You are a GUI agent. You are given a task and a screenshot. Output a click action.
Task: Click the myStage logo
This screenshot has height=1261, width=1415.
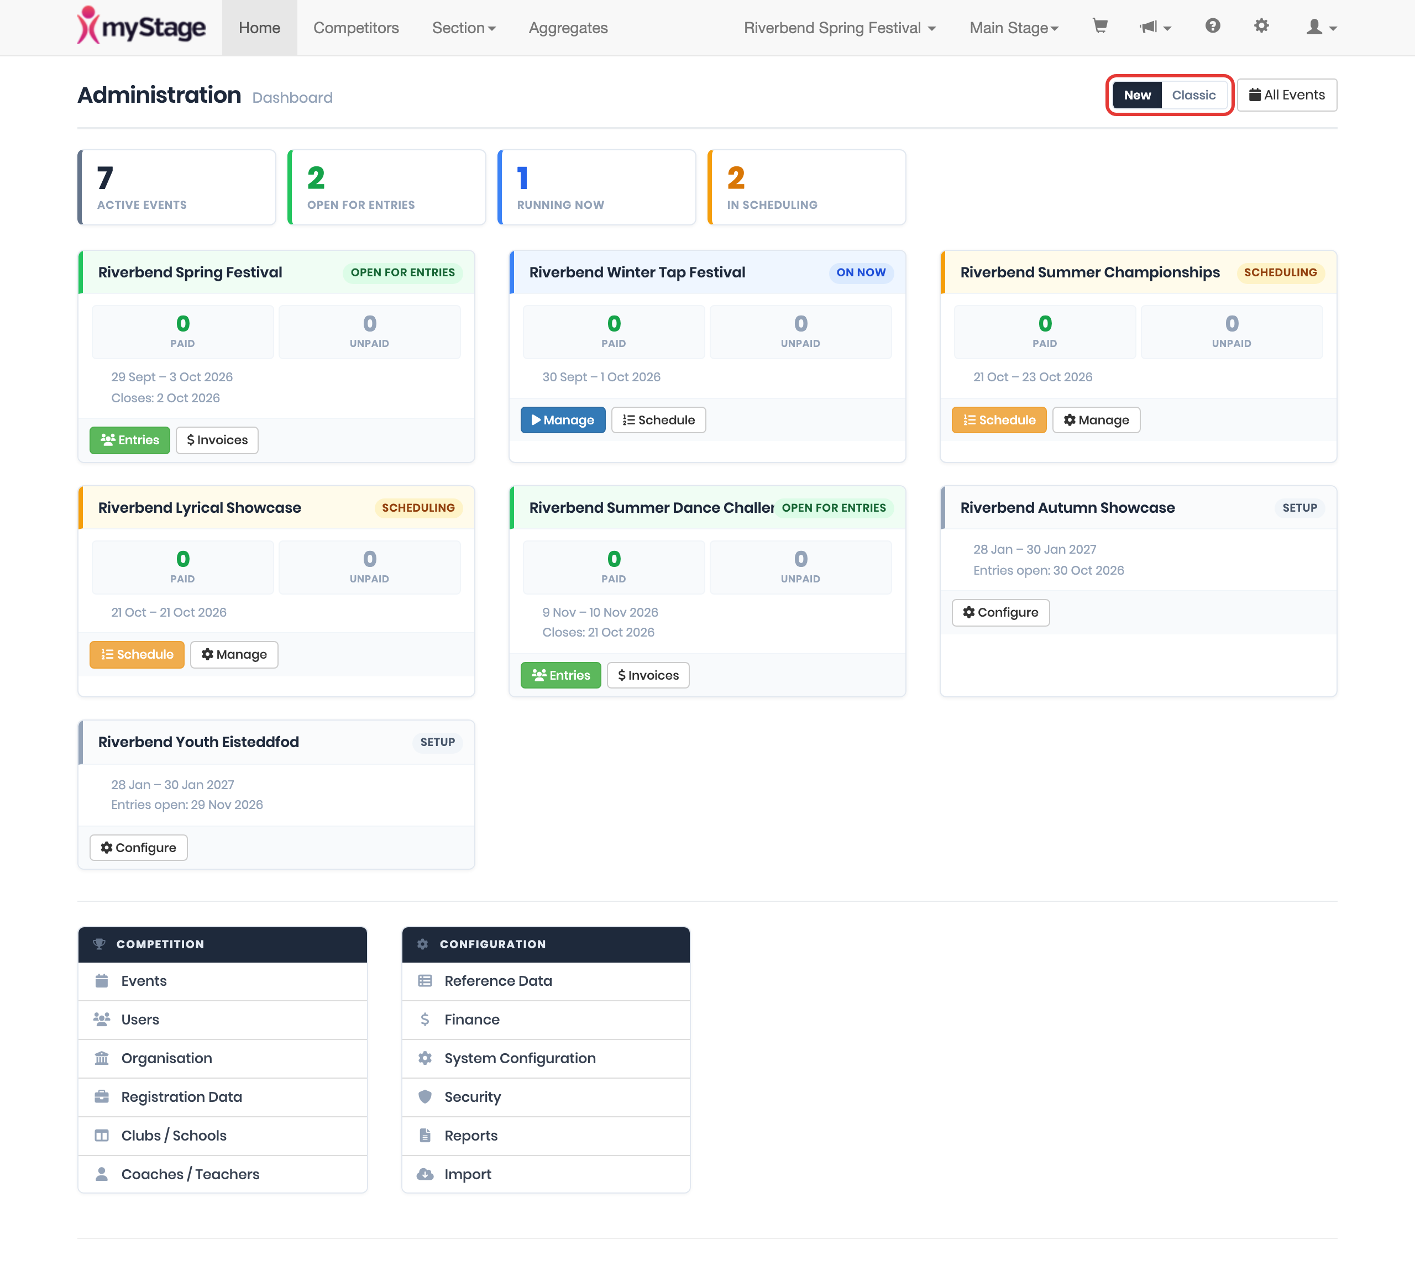tap(142, 27)
